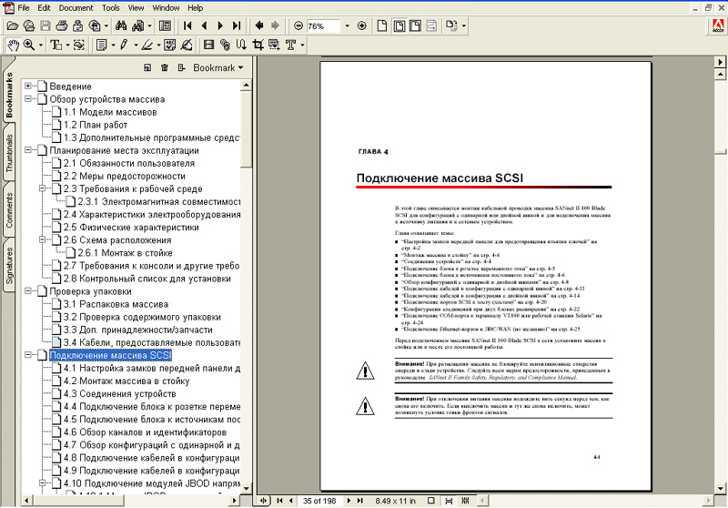The height and width of the screenshot is (508, 728).
Task: Delete bookmark with trash icon
Action: [x=165, y=67]
